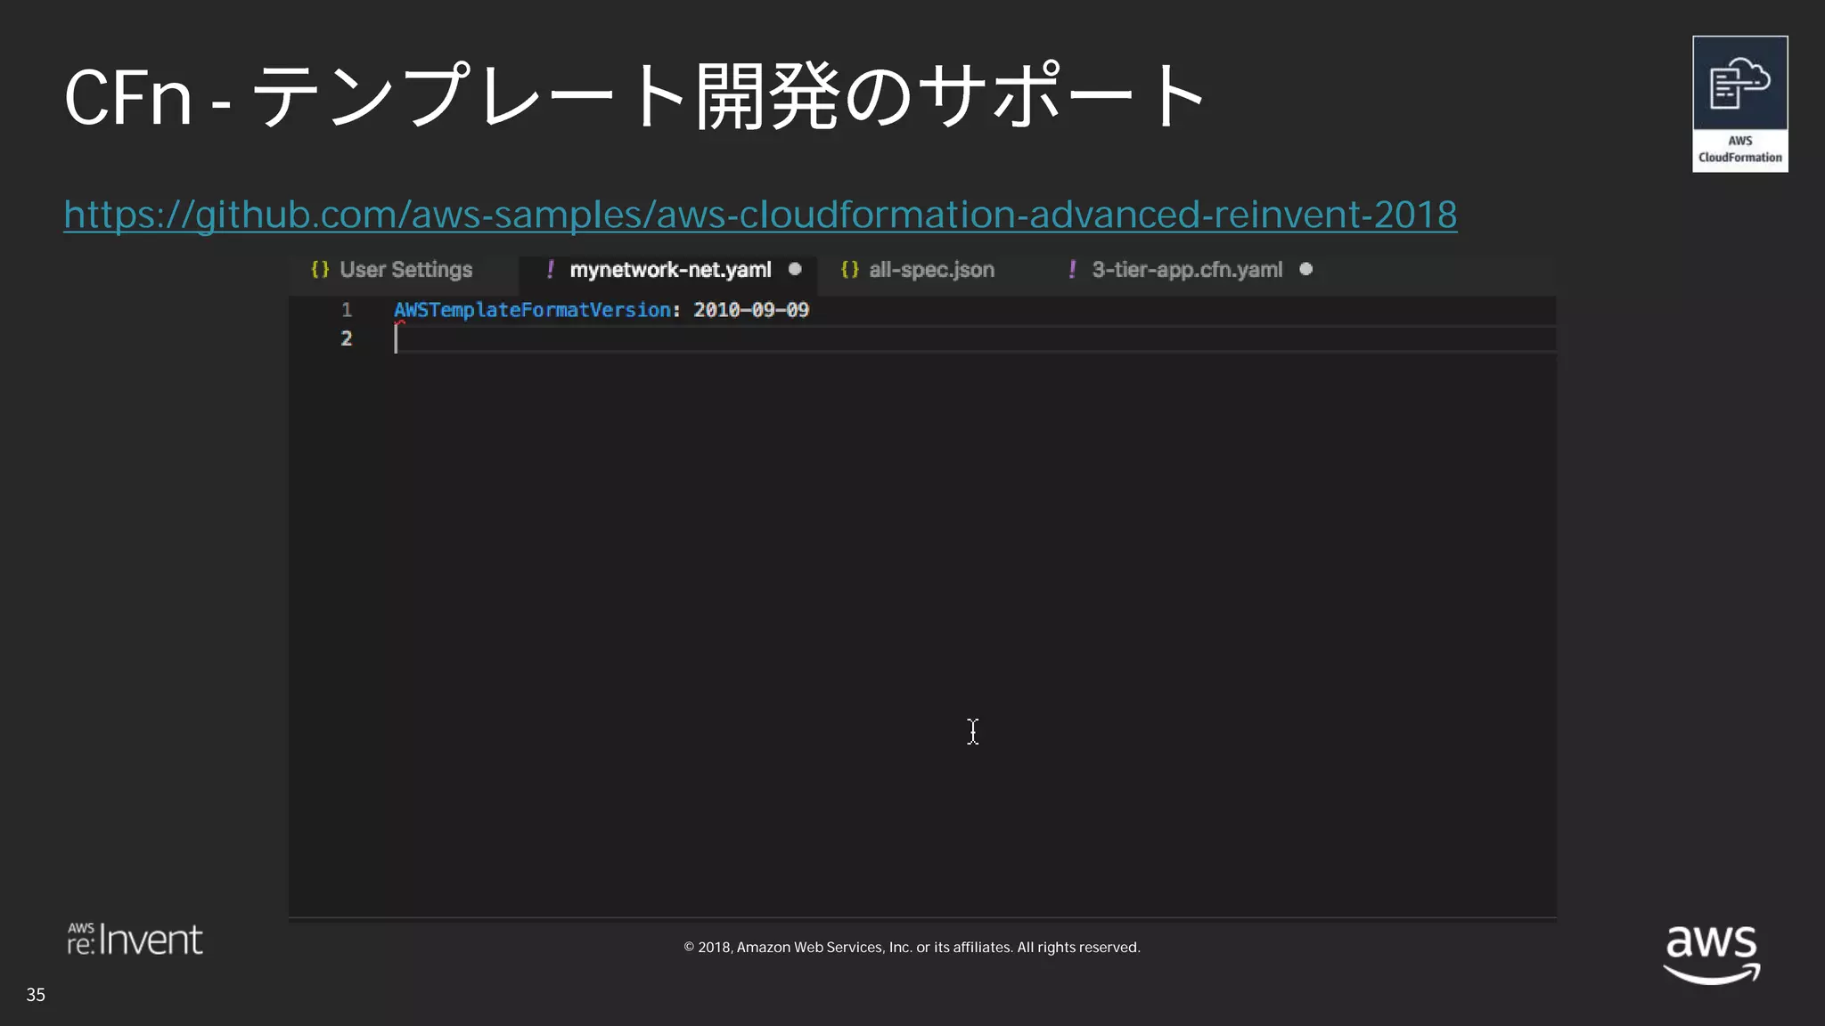
Task: Click the AWSTemplateFormatVersion key on line 1
Action: [532, 310]
